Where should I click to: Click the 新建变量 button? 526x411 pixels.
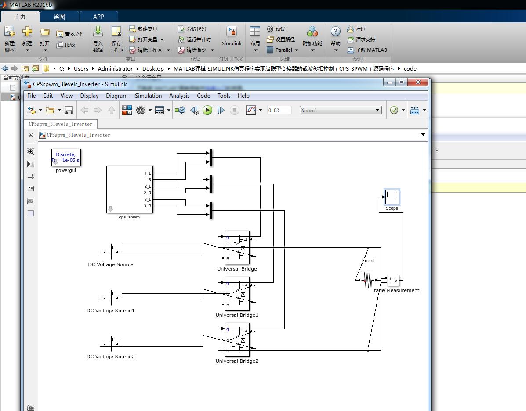(x=143, y=29)
